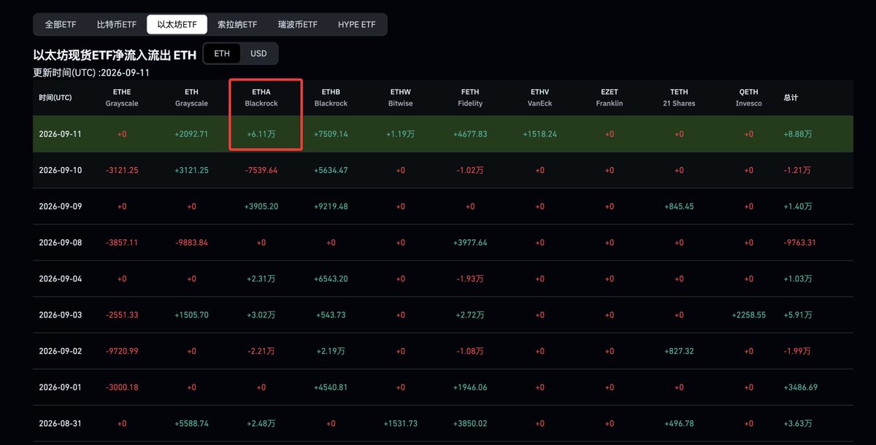Select the +5.91万 total value
The width and height of the screenshot is (876, 445).
(798, 315)
